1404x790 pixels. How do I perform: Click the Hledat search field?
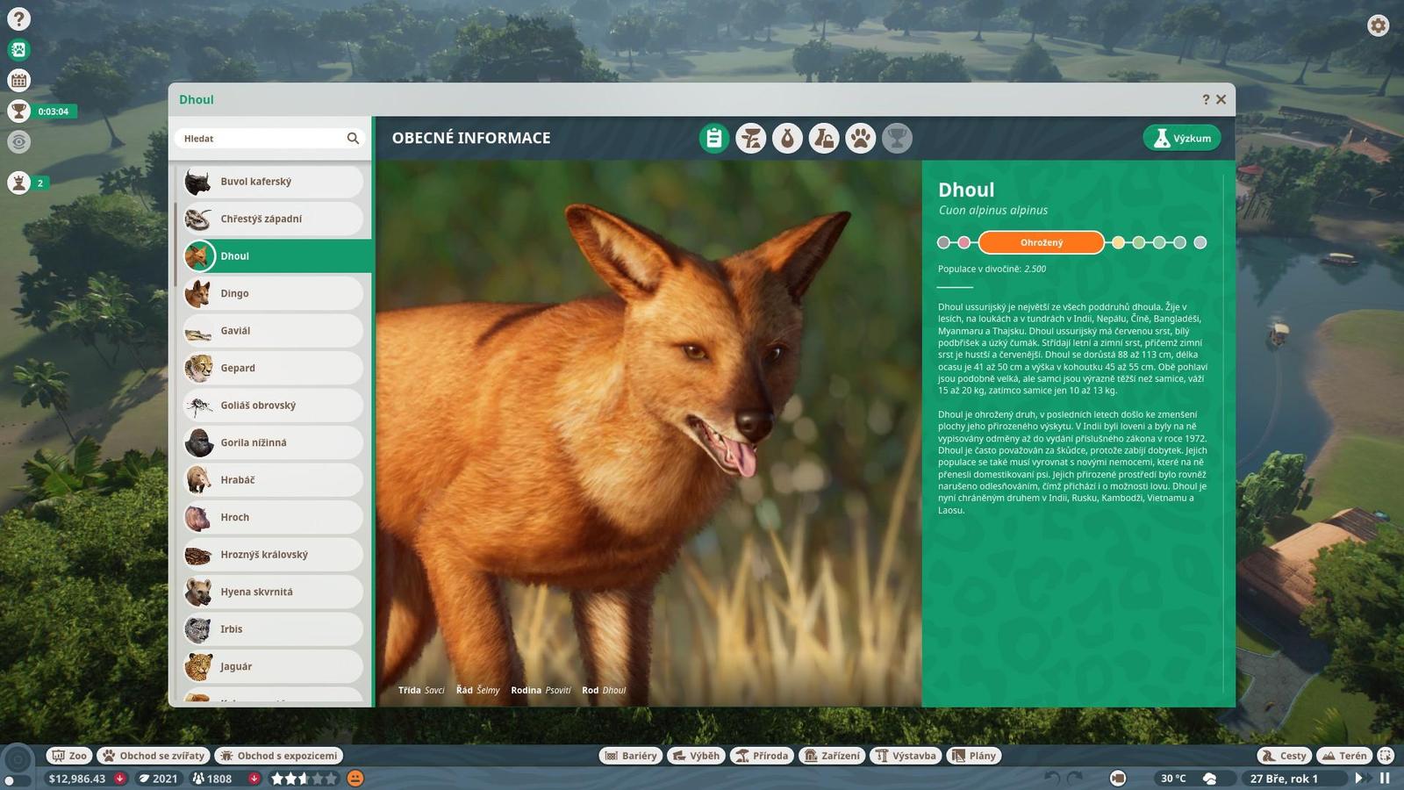pos(261,139)
